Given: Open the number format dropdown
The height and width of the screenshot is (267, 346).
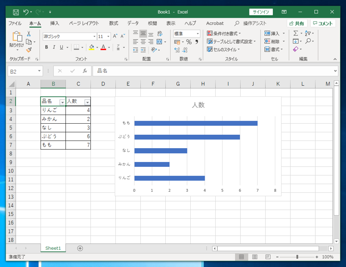Looking at the screenshot, I should point(198,34).
